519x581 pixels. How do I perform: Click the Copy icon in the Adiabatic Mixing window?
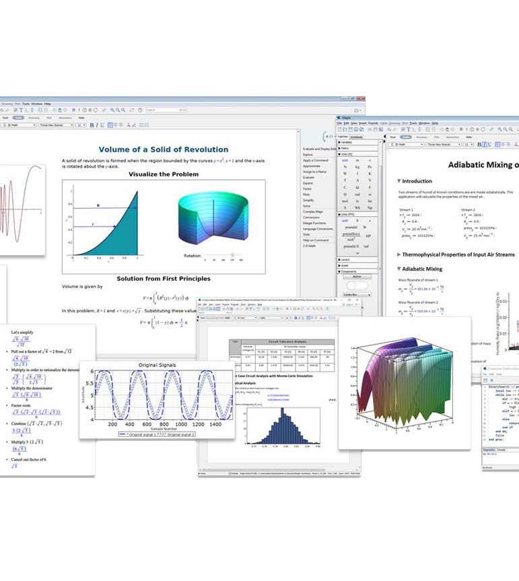click(375, 129)
